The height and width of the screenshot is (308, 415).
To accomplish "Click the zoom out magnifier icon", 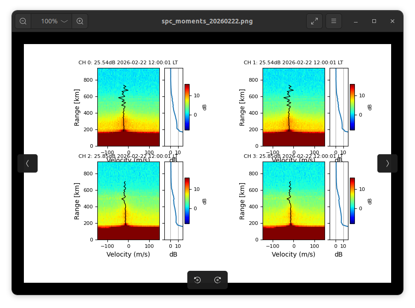I will pyautogui.click(x=23, y=21).
